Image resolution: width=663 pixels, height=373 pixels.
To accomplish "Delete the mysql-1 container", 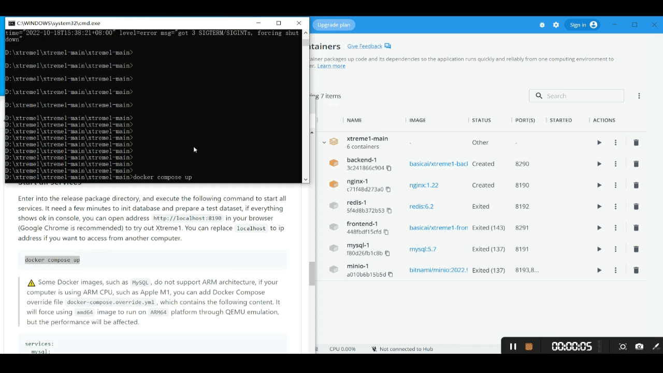I will click(636, 249).
